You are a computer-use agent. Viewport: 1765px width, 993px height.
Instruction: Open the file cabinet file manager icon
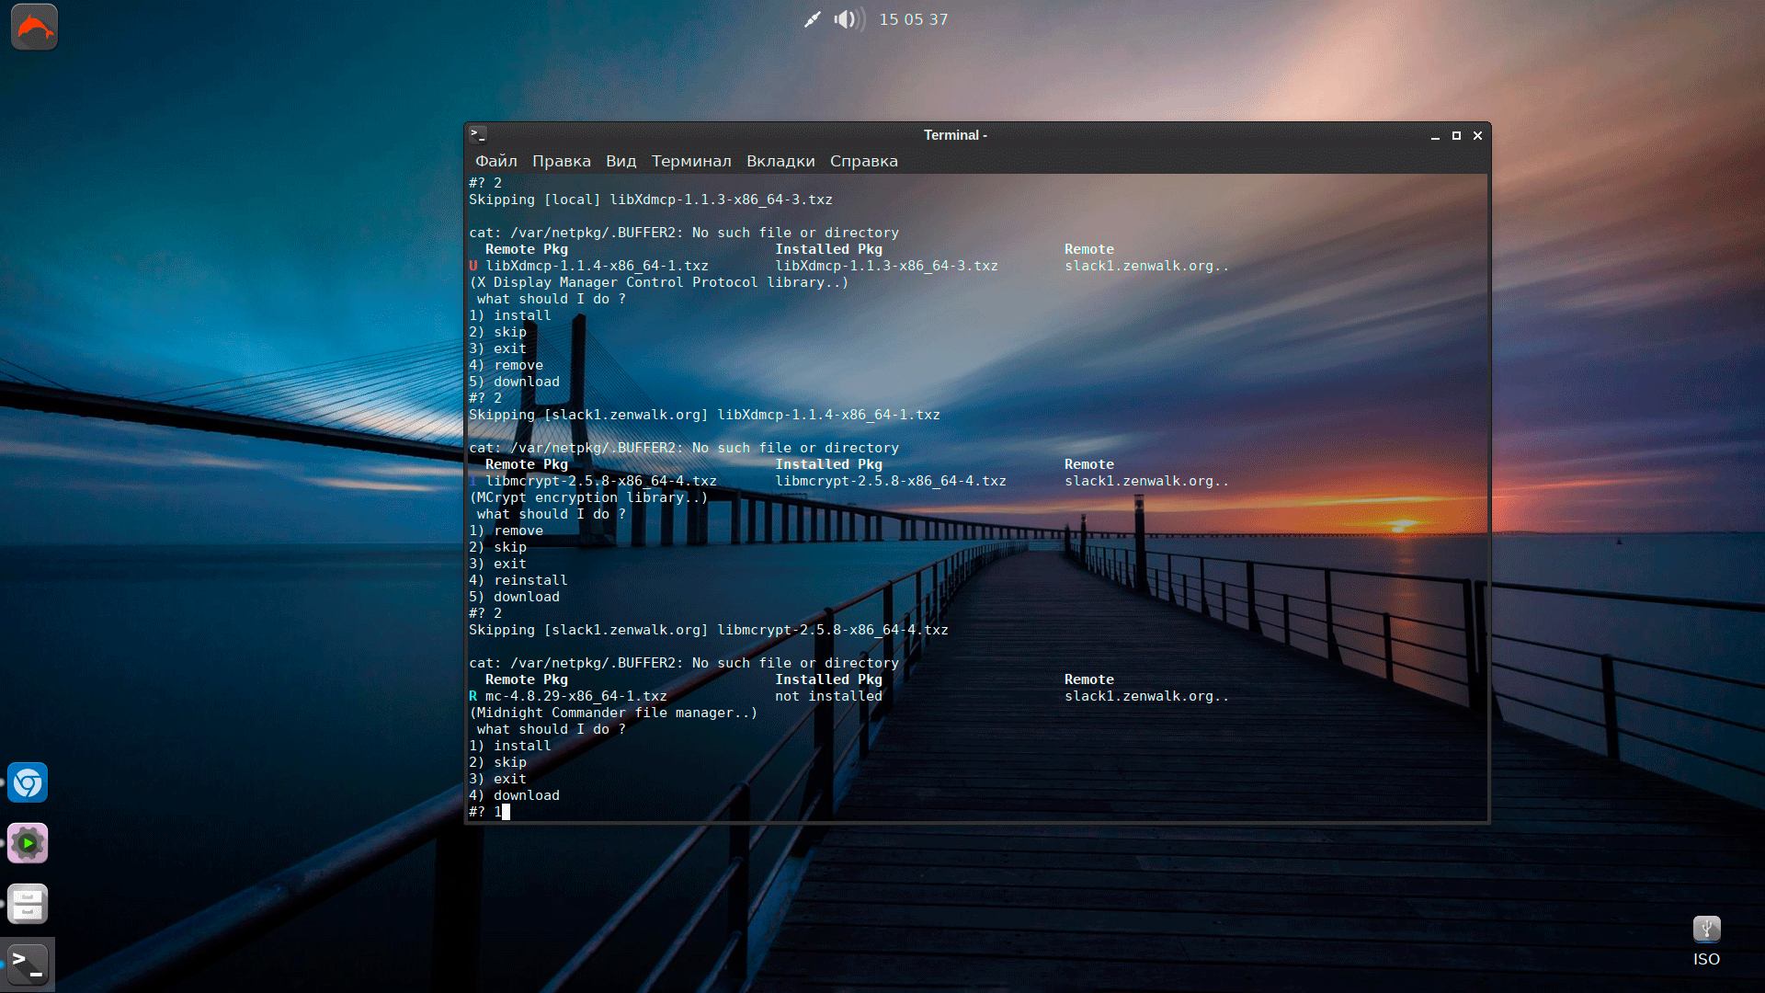click(28, 904)
